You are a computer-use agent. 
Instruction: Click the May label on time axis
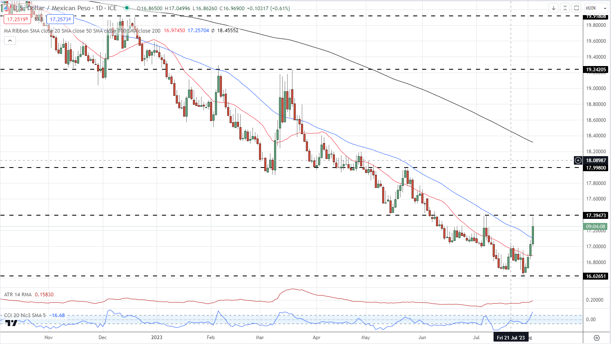pos(365,337)
